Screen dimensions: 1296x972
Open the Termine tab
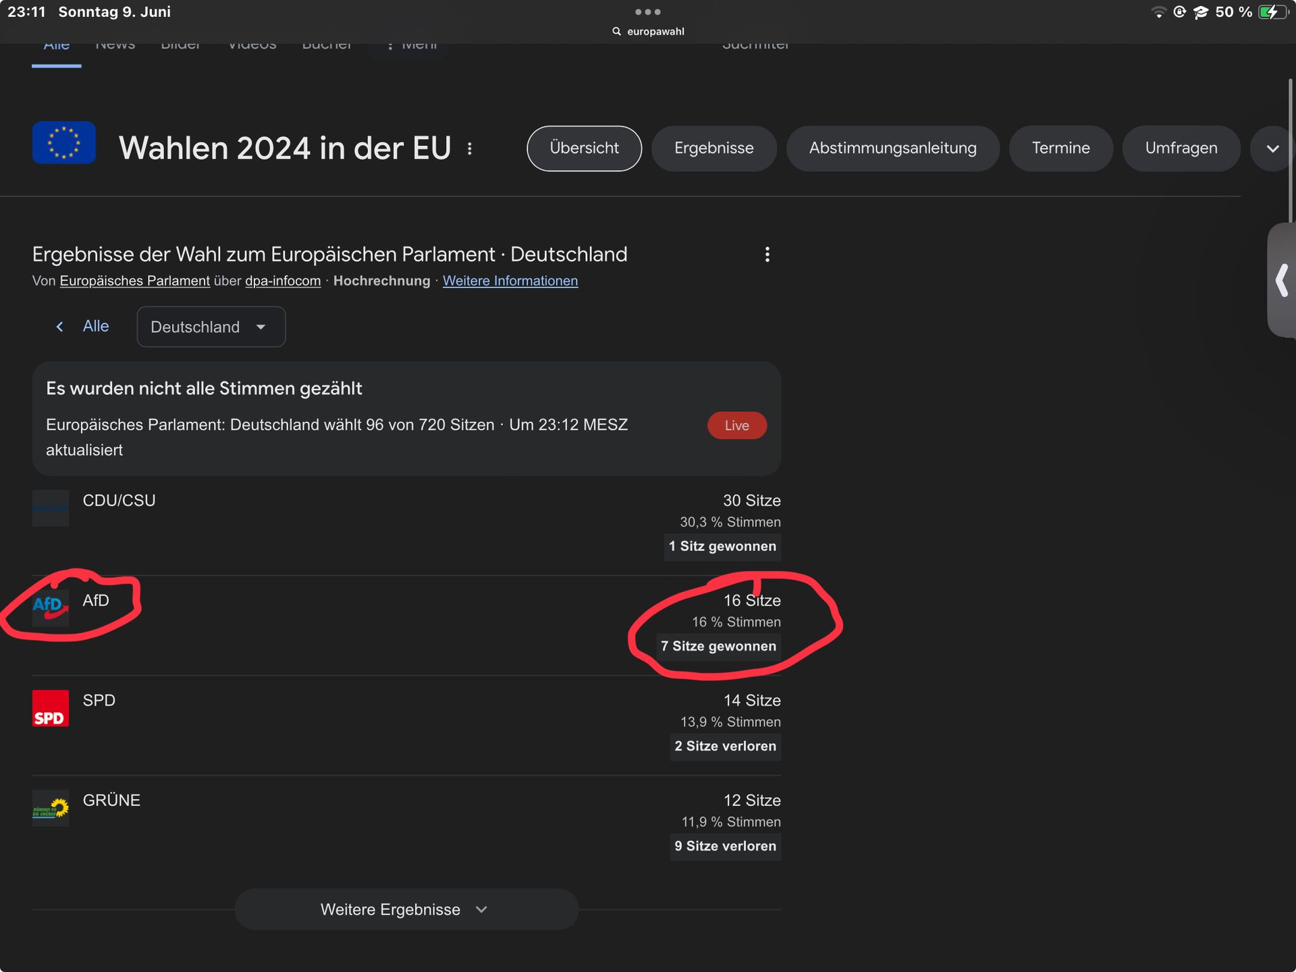[x=1060, y=148]
